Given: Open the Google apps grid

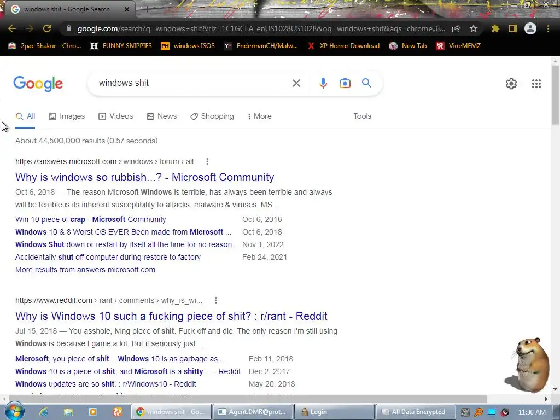Looking at the screenshot, I should (x=536, y=84).
